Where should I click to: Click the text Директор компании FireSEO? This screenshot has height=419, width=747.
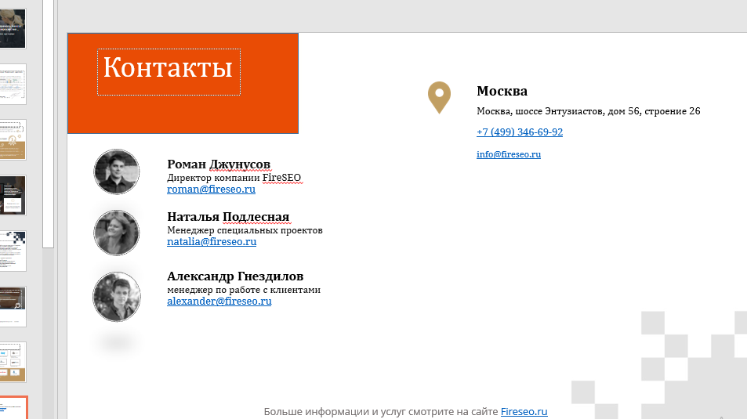click(x=234, y=178)
